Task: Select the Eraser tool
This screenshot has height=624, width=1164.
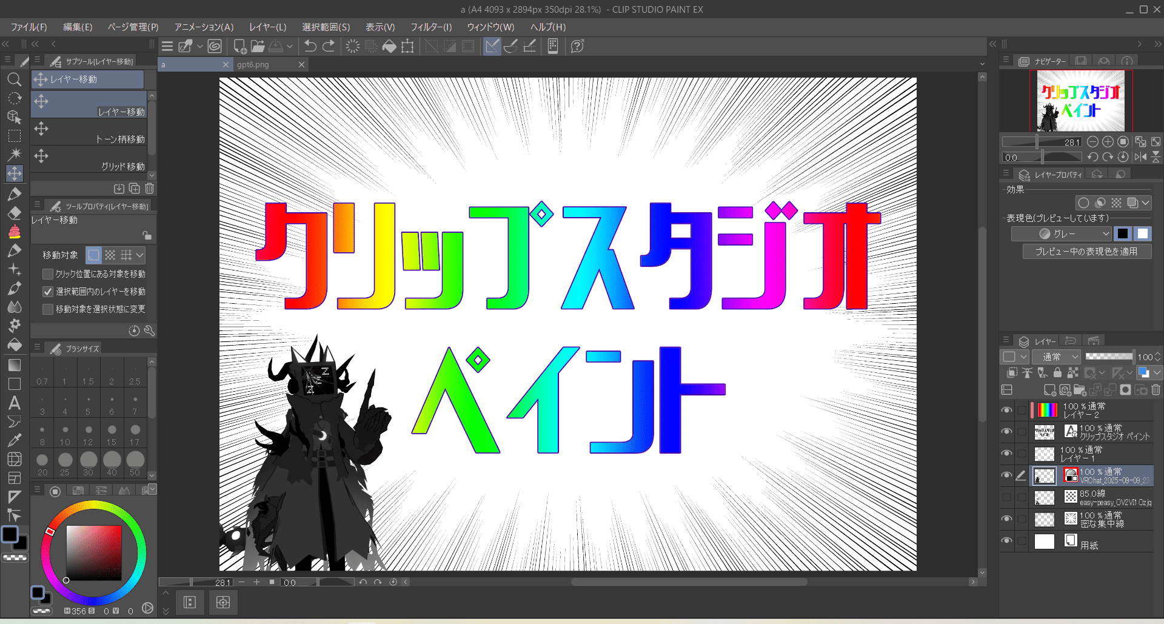Action: 15,213
